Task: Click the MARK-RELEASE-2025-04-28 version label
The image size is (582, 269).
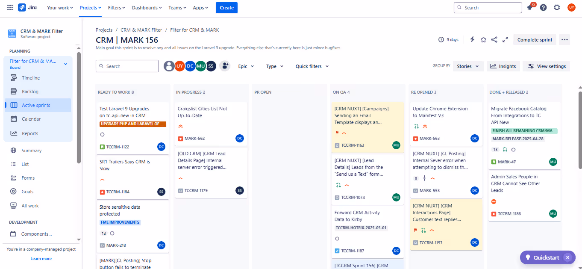Action: [518, 139]
